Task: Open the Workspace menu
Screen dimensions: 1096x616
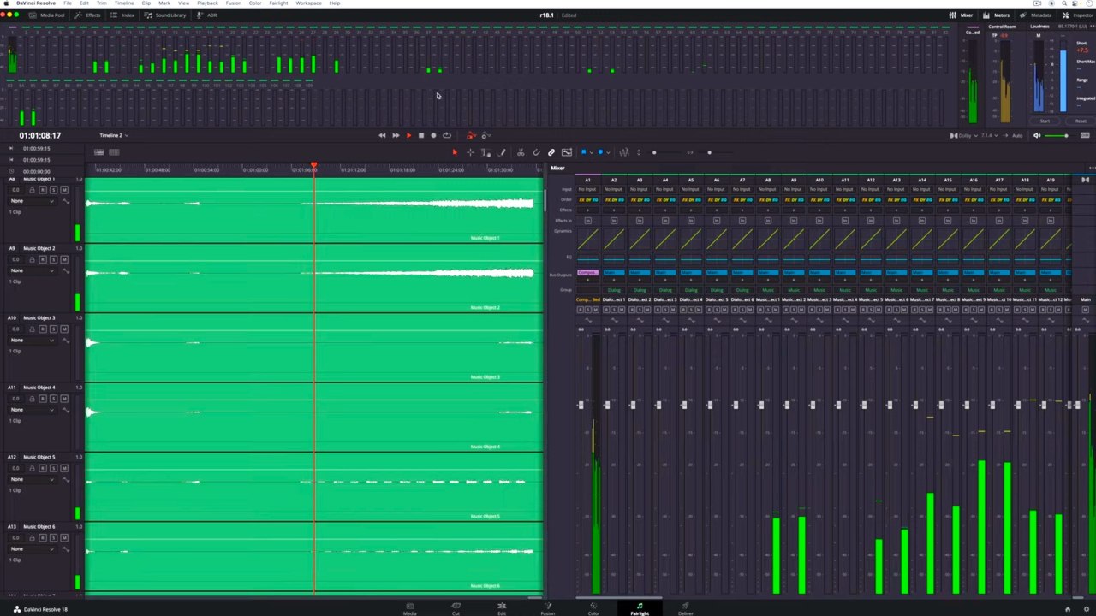Action: tap(308, 3)
